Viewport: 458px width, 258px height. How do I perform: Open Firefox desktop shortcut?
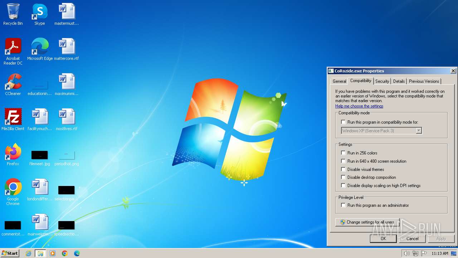(13, 155)
